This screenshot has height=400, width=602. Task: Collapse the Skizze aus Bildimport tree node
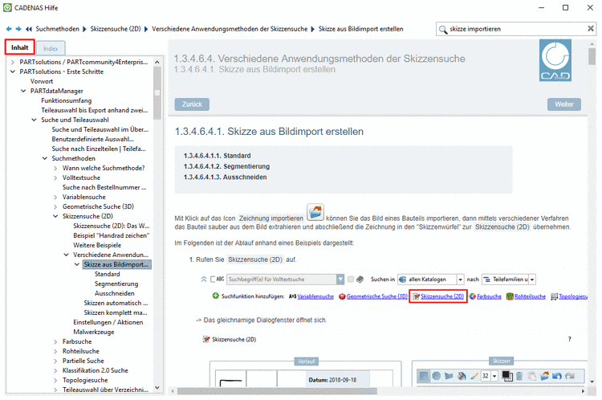[x=77, y=264]
